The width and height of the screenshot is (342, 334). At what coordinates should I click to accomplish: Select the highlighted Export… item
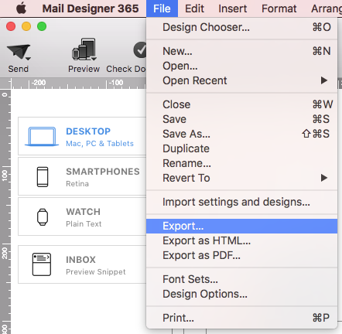point(241,226)
